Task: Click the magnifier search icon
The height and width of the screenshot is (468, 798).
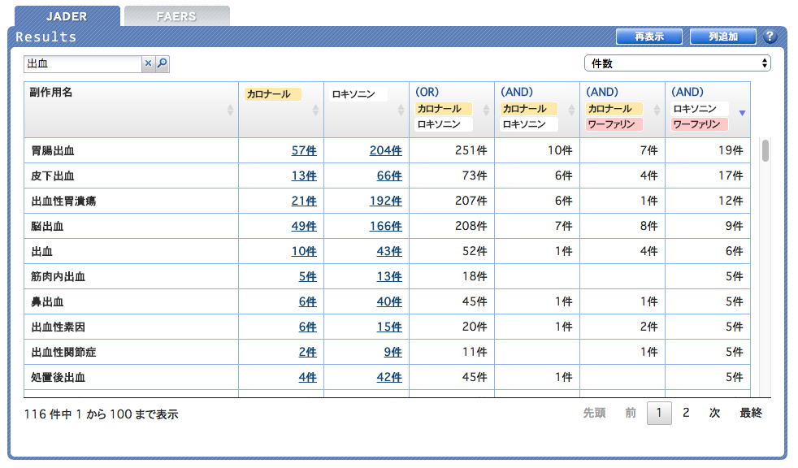Action: coord(162,63)
